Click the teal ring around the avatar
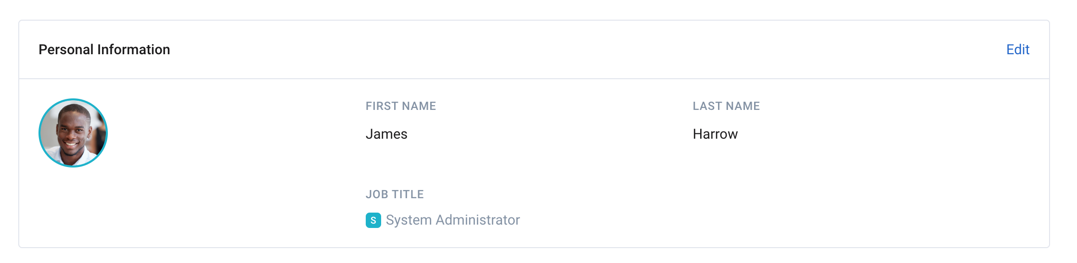Image resolution: width=1077 pixels, height=263 pixels. (x=73, y=99)
